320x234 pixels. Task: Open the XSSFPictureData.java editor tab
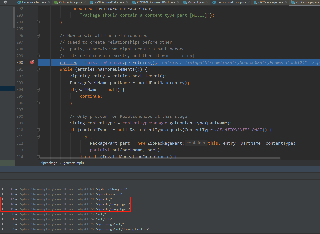point(109,2)
